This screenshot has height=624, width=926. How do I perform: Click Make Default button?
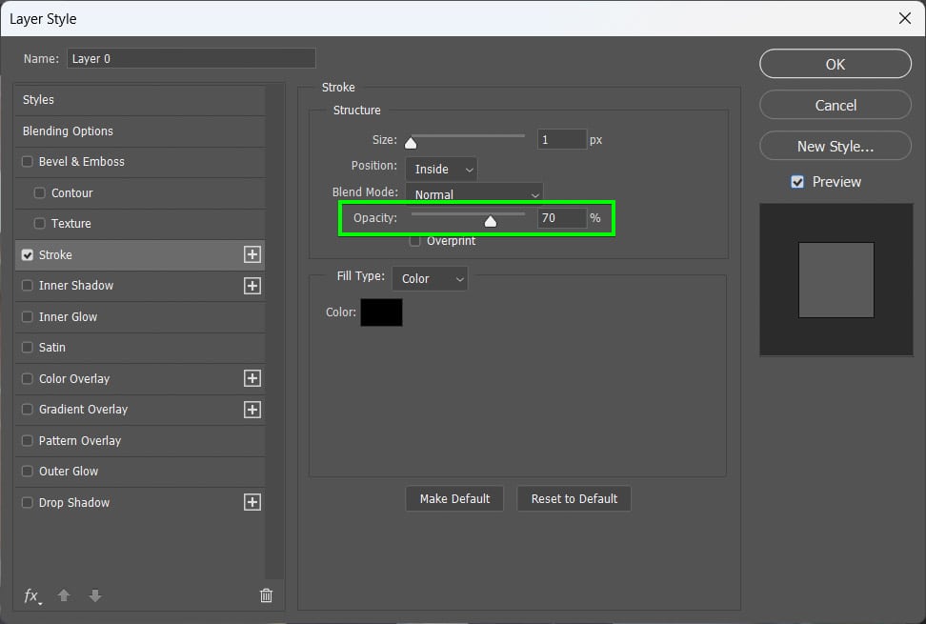click(x=454, y=499)
